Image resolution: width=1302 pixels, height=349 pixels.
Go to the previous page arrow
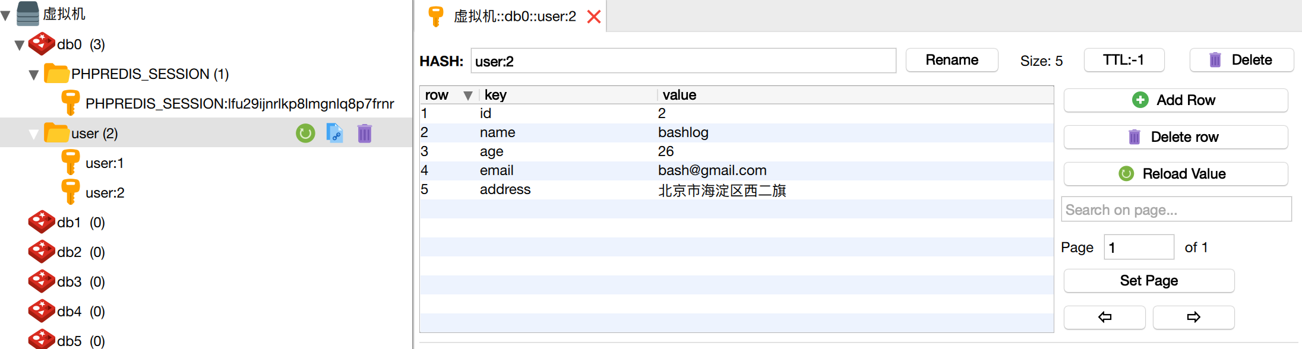point(1104,318)
